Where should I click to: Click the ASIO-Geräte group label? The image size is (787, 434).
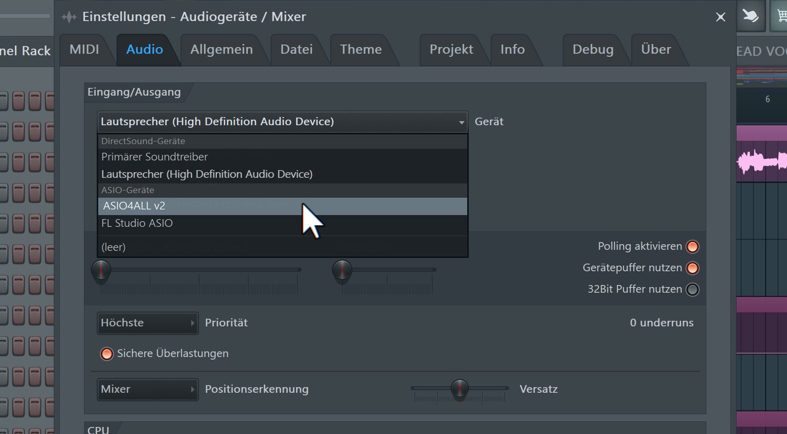pos(128,190)
